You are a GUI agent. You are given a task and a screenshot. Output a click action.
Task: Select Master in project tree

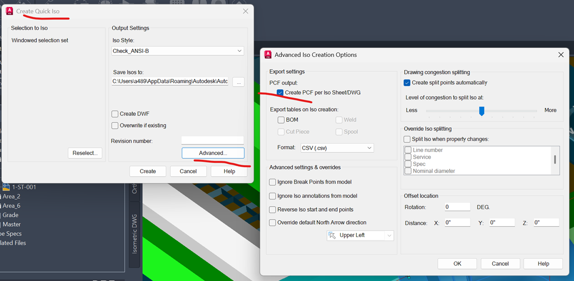[x=11, y=224]
